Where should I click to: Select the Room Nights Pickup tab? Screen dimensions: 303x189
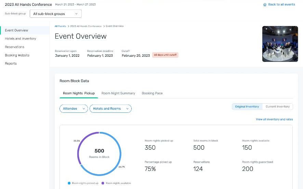pos(79,93)
